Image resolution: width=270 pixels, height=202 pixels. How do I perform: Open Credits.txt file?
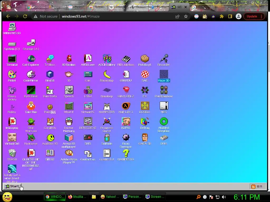(x=107, y=155)
